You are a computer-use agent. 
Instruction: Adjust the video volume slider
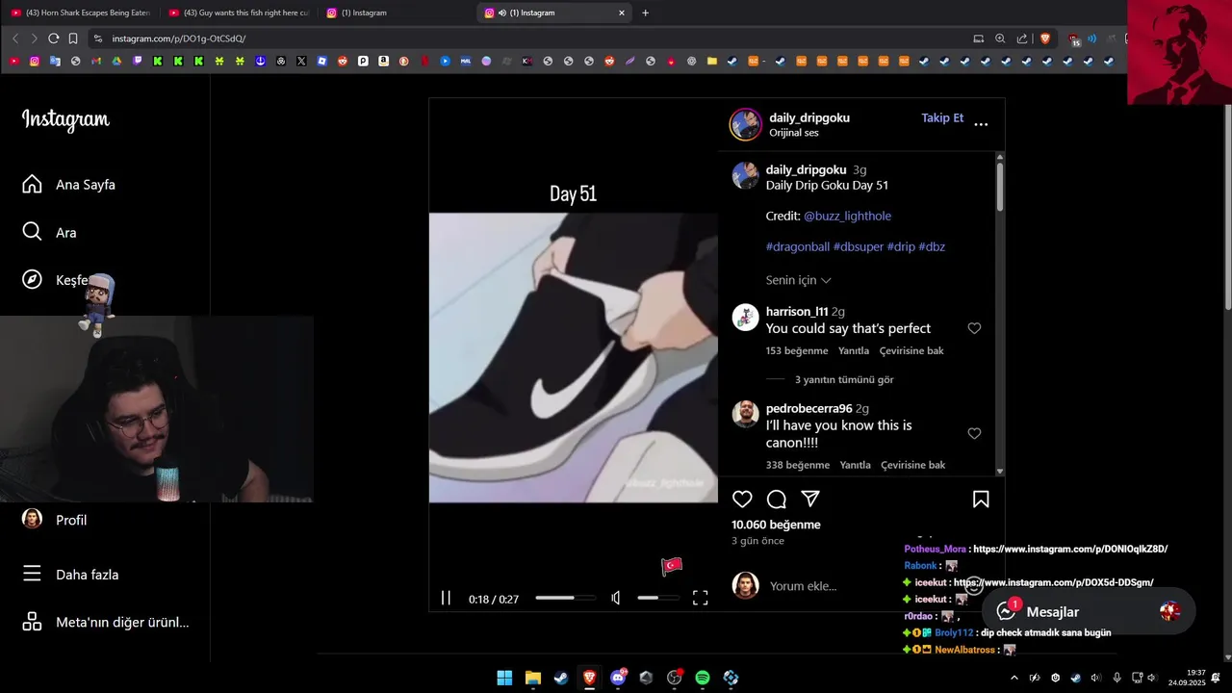pos(657,598)
